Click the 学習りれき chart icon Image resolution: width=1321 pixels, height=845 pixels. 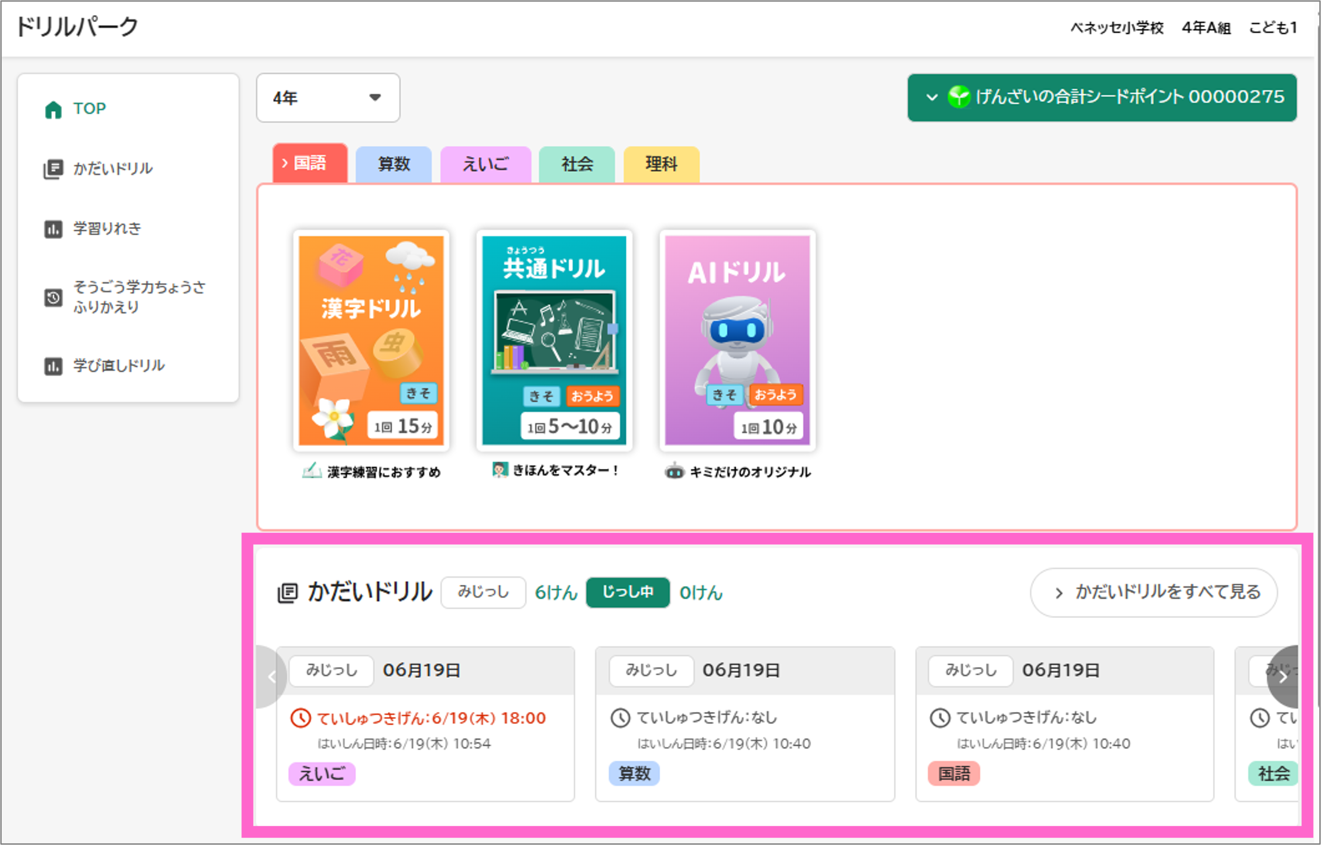pos(53,229)
